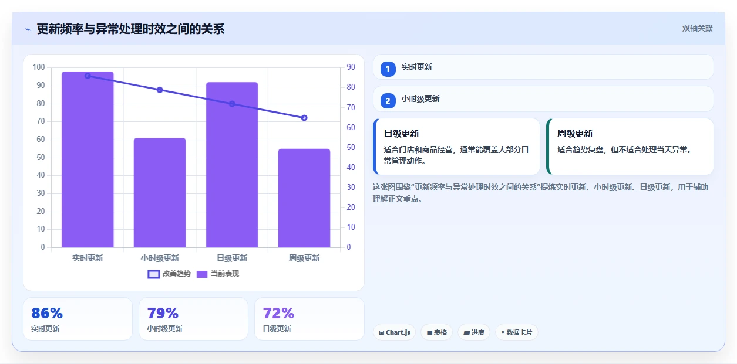Click text 适合趋势复盘，但不适合处理当天异常
737x364 pixels.
click(624, 149)
